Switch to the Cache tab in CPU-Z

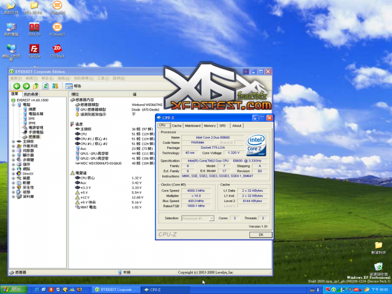176,126
